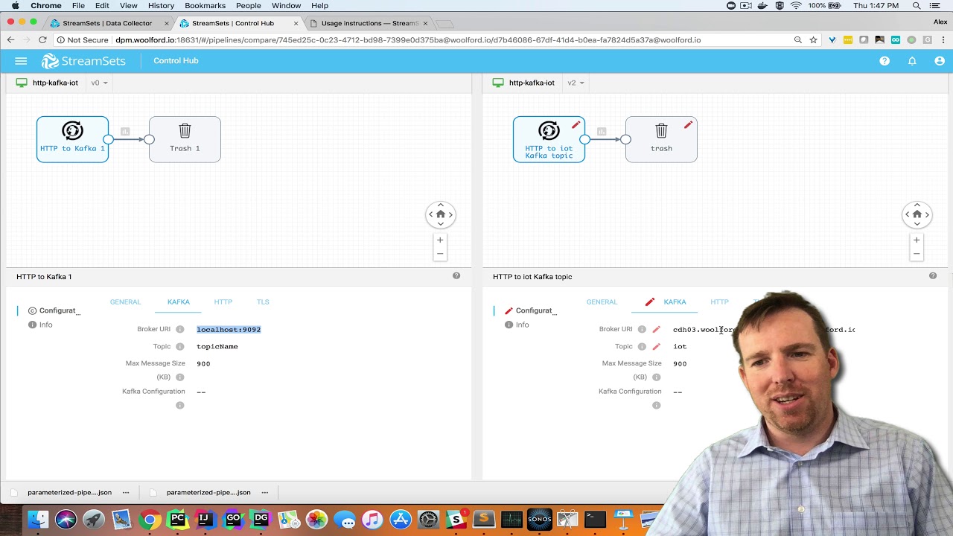
Task: Open help for HTTP to iot Kafka topic panel
Action: point(933,276)
